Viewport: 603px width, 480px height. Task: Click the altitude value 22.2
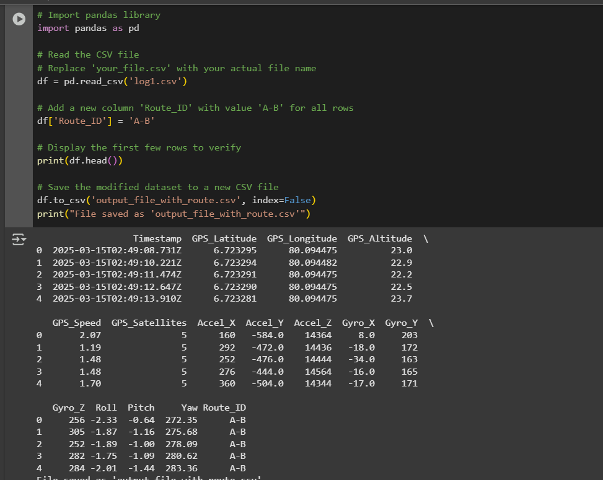click(x=402, y=275)
